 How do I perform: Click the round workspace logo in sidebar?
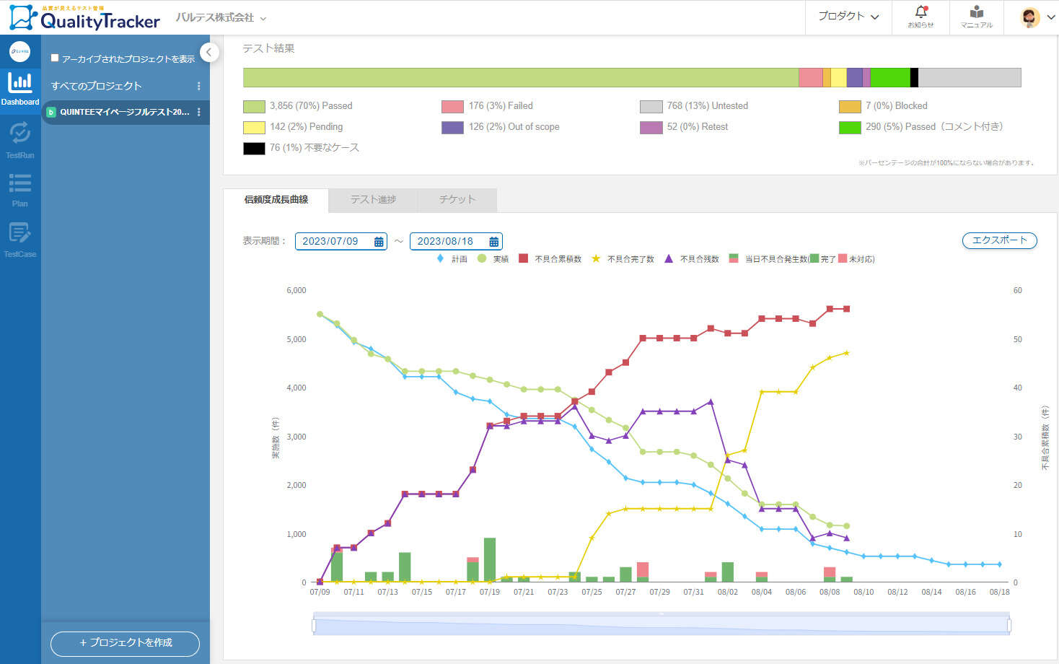[x=19, y=52]
